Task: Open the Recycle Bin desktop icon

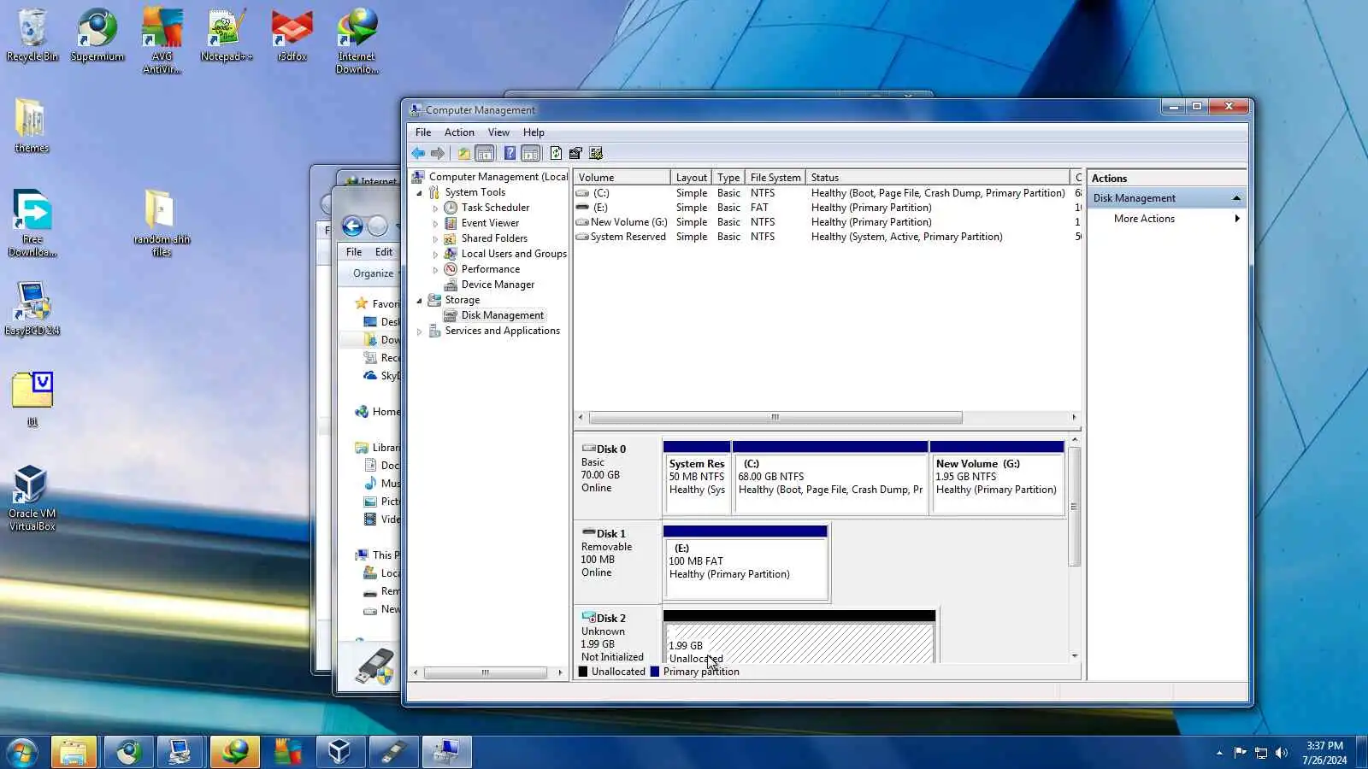Action: 32,36
